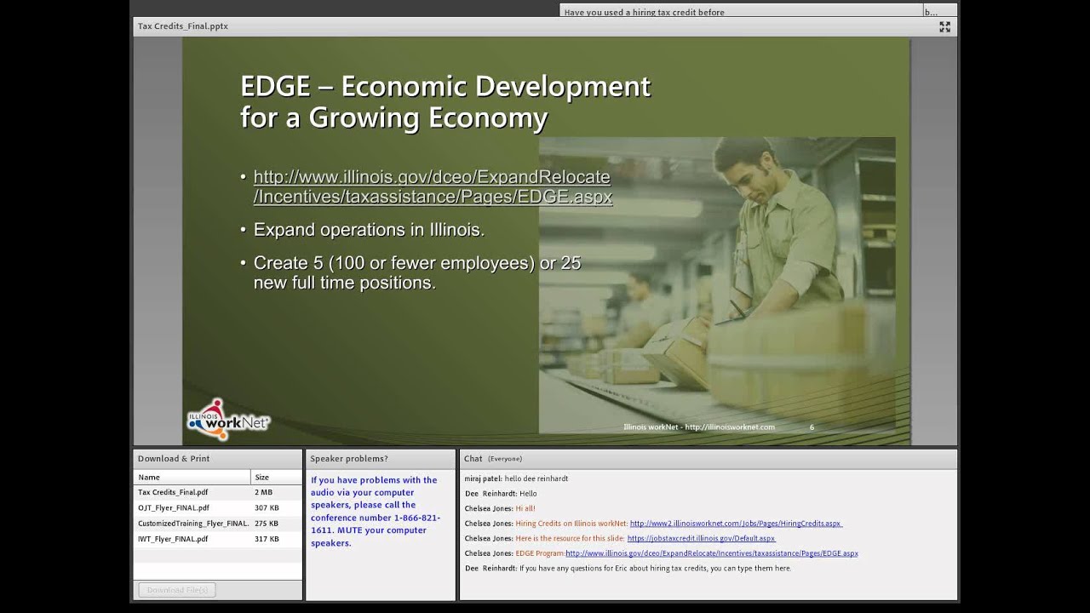Viewport: 1090px width, 613px height.
Task: Toggle full screen for the slide pod
Action: tap(944, 26)
